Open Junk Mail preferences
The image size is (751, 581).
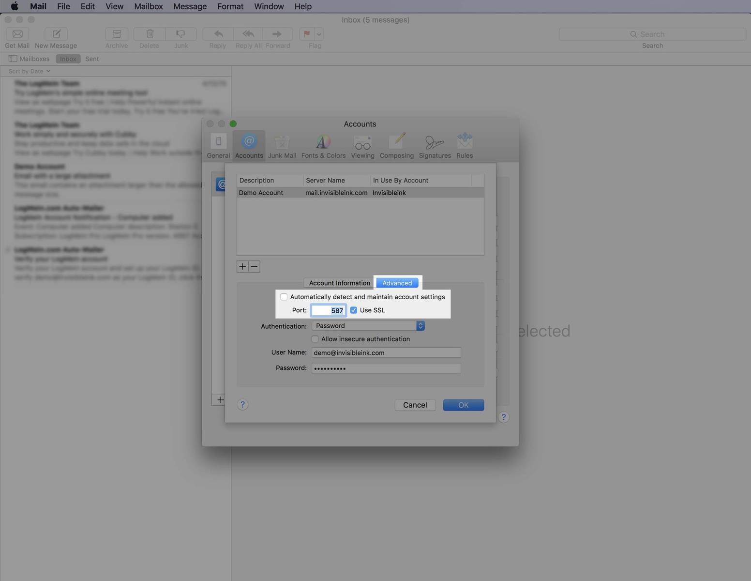point(282,146)
